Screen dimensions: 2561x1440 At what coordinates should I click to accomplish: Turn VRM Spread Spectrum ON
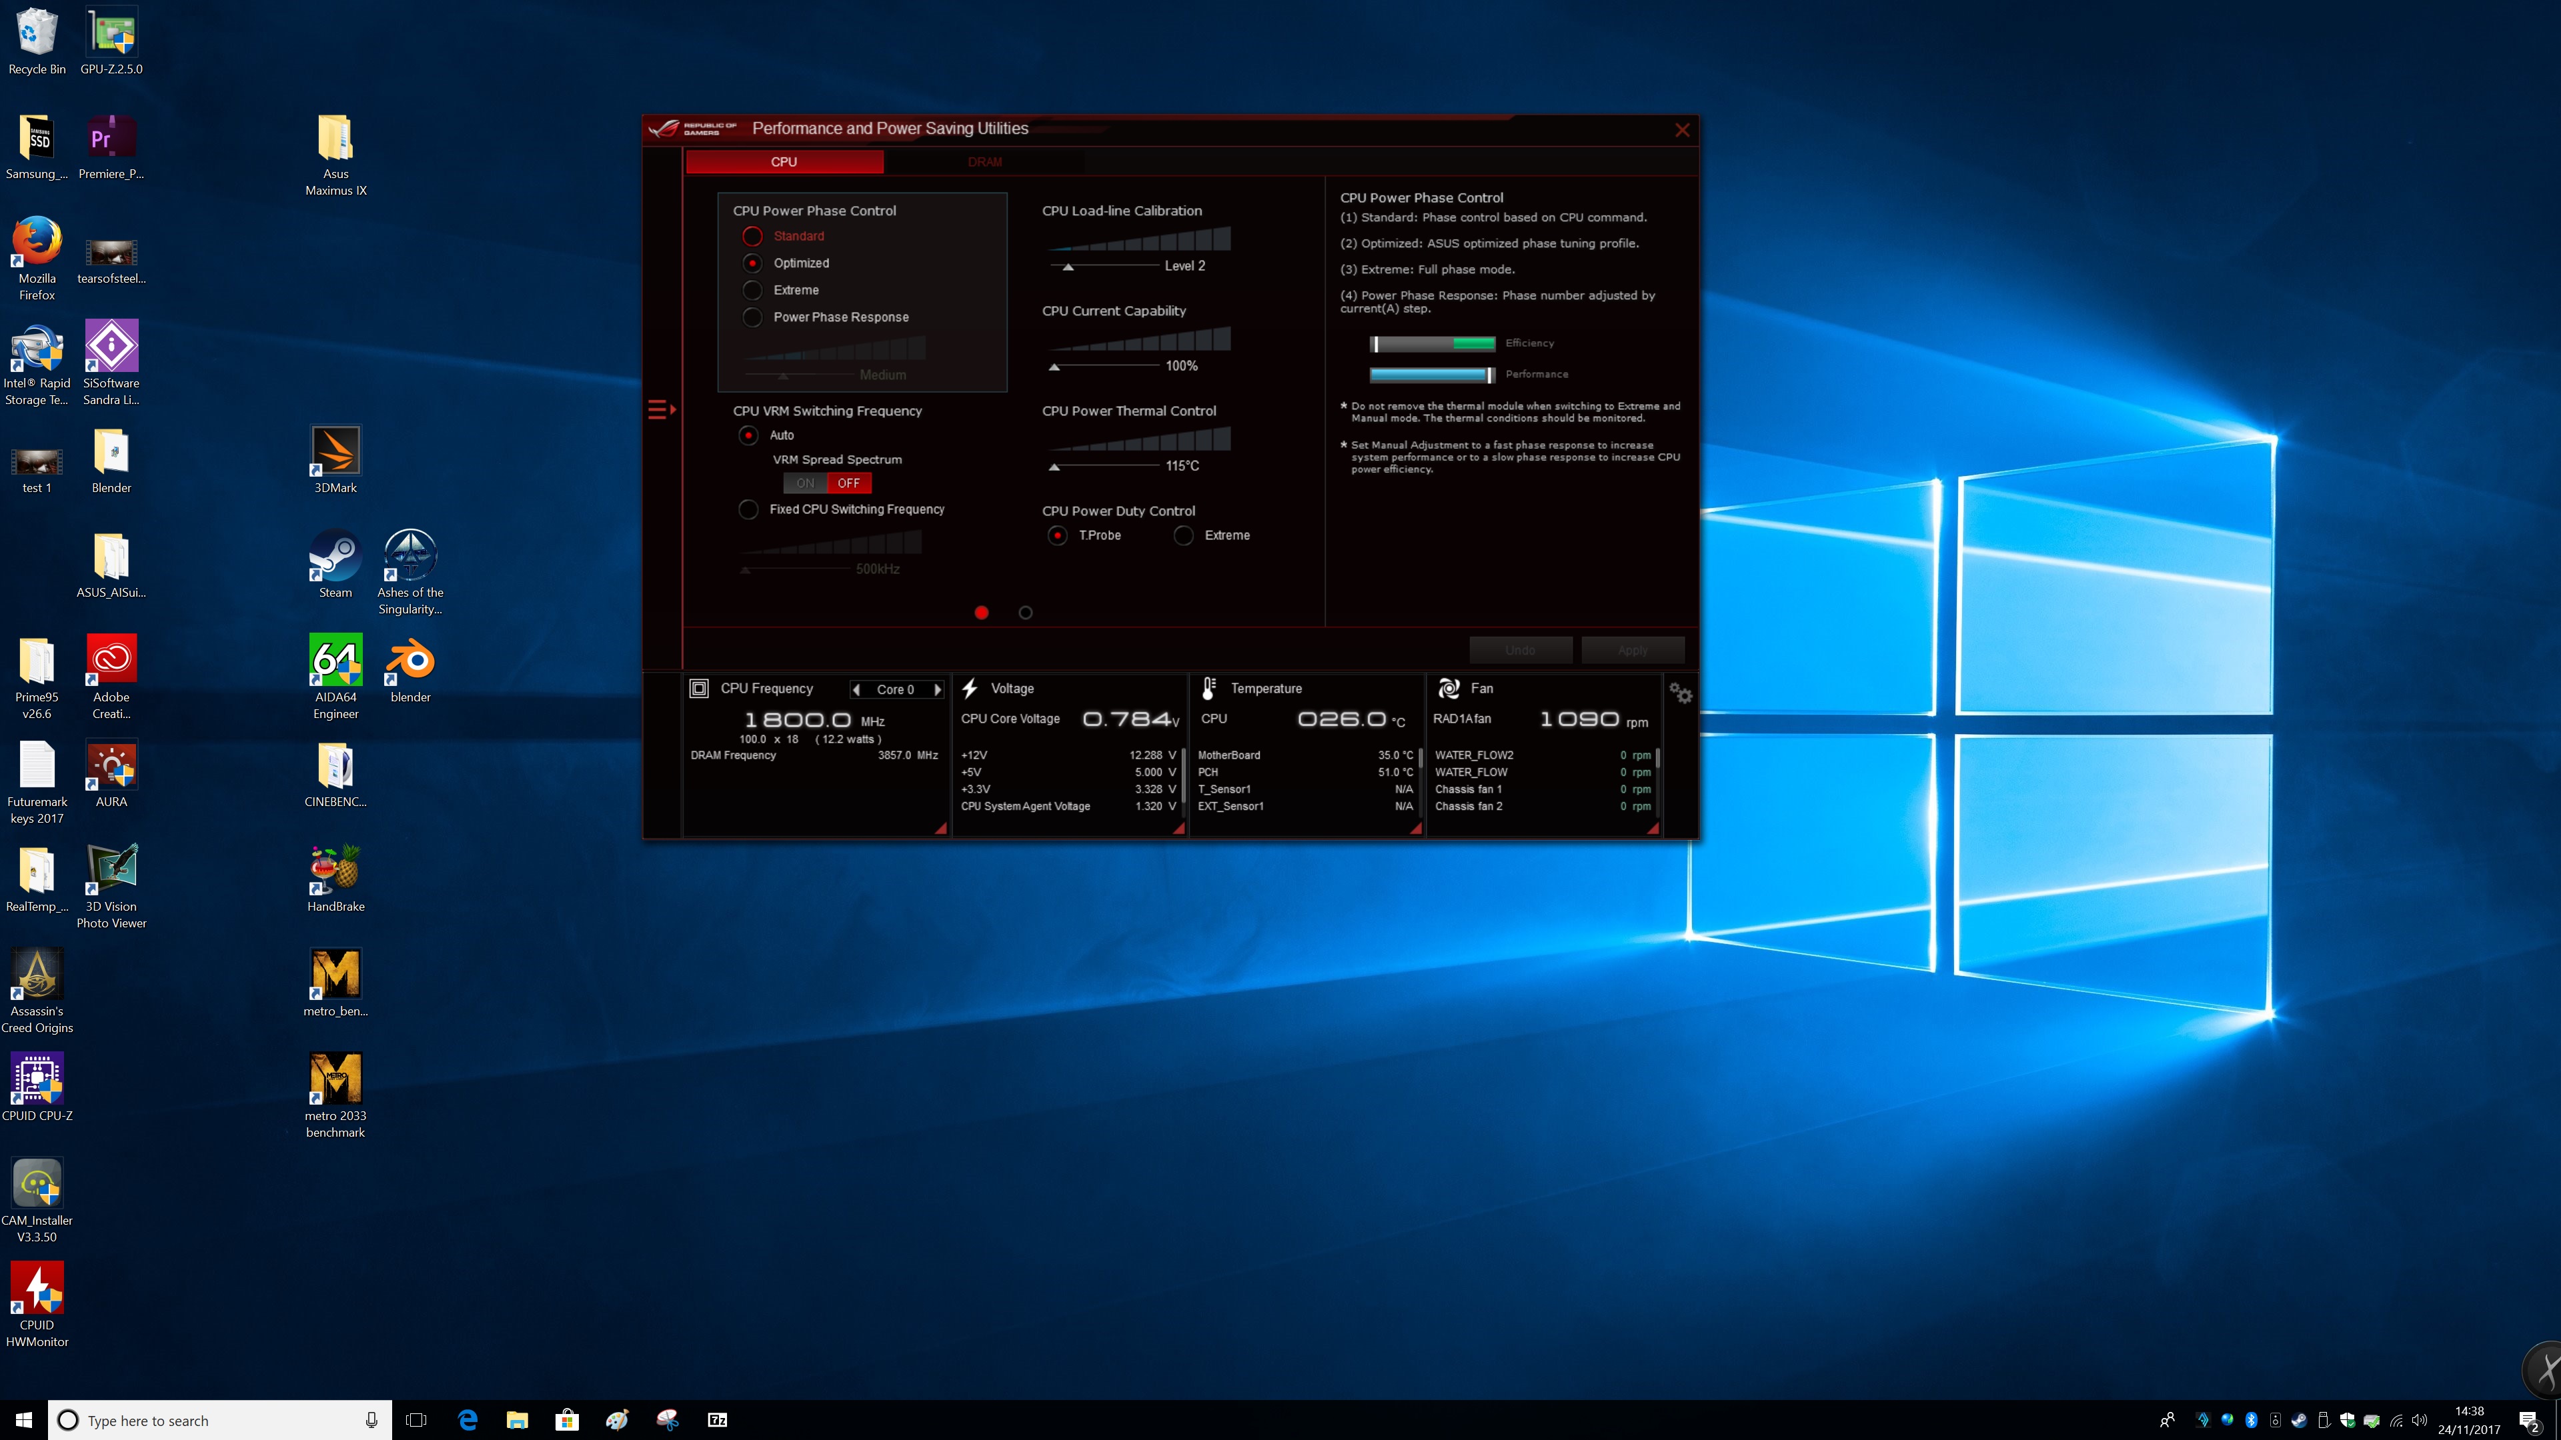(805, 483)
